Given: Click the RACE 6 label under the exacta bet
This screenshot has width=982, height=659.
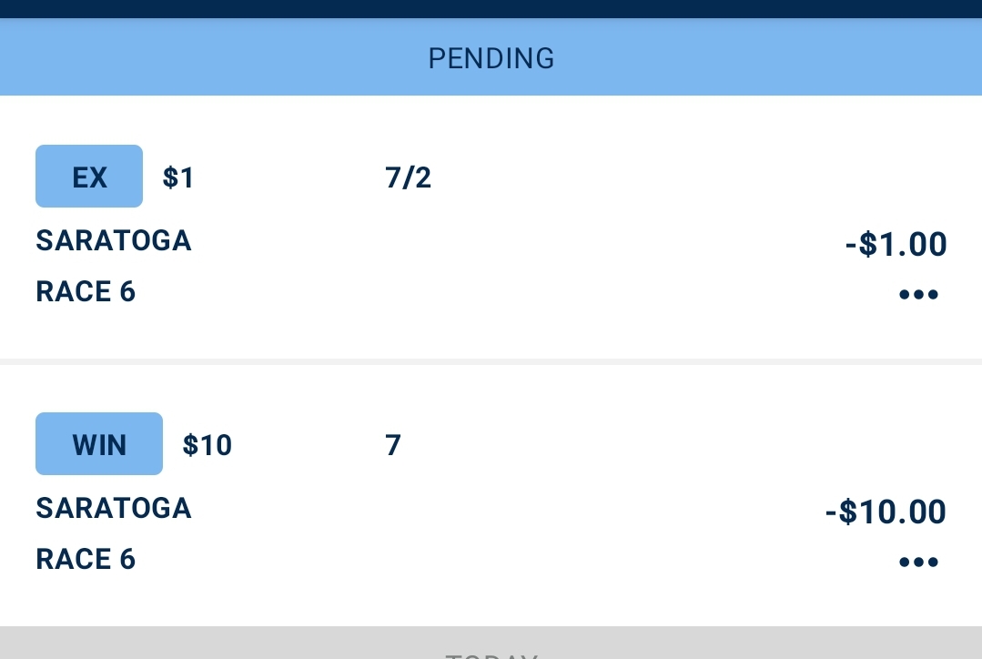Looking at the screenshot, I should click(x=86, y=291).
